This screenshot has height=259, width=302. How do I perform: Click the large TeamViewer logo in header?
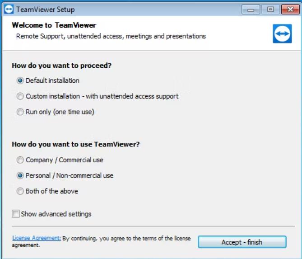[x=282, y=33]
